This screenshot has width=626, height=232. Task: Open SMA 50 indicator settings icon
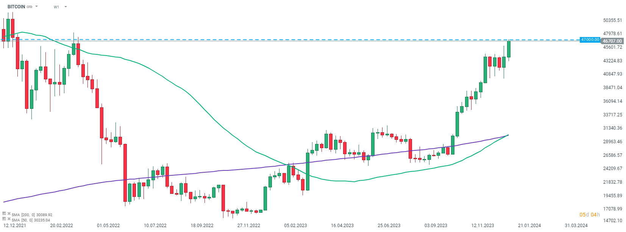pos(4,219)
